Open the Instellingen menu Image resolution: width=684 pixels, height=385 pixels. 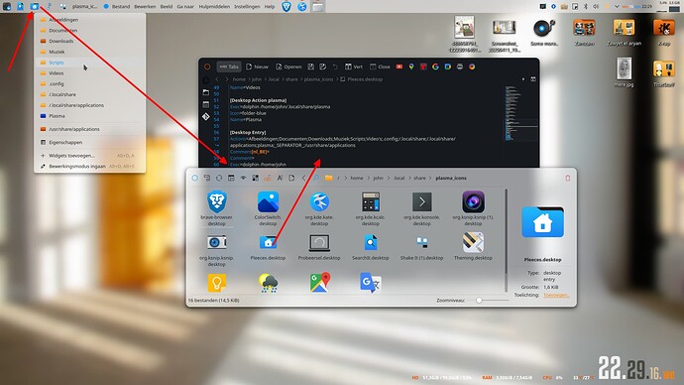pyautogui.click(x=247, y=7)
